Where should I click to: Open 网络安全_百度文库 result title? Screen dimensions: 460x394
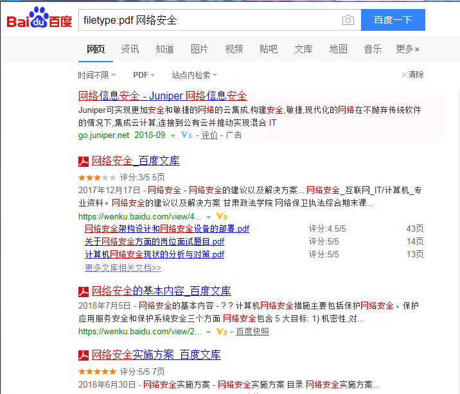tap(136, 161)
